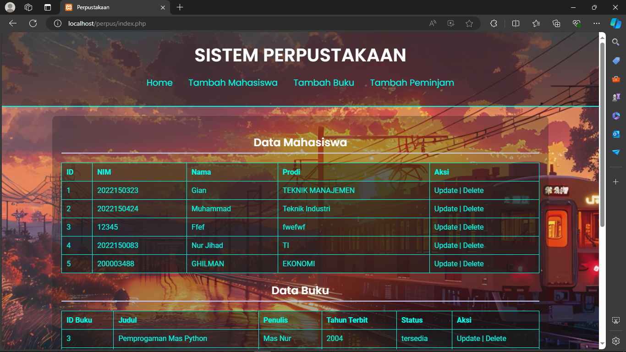The width and height of the screenshot is (626, 352).
Task: Open the Collections icon in toolbar
Action: coord(556,23)
